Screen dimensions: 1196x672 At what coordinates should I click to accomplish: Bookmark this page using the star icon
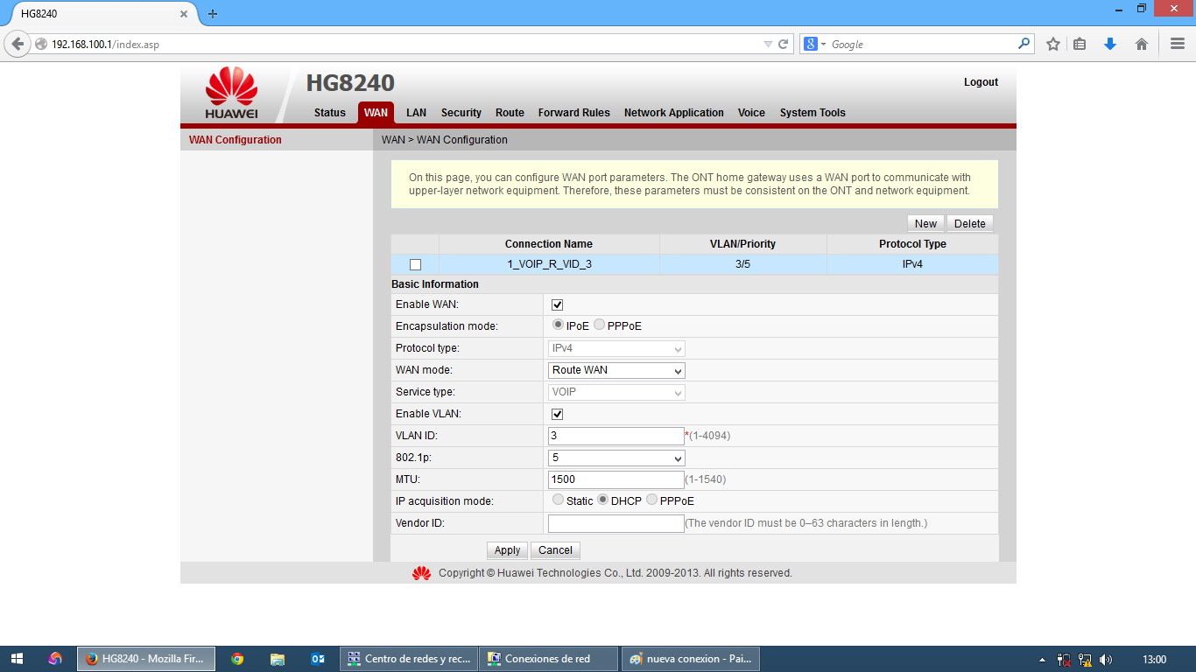[1053, 44]
